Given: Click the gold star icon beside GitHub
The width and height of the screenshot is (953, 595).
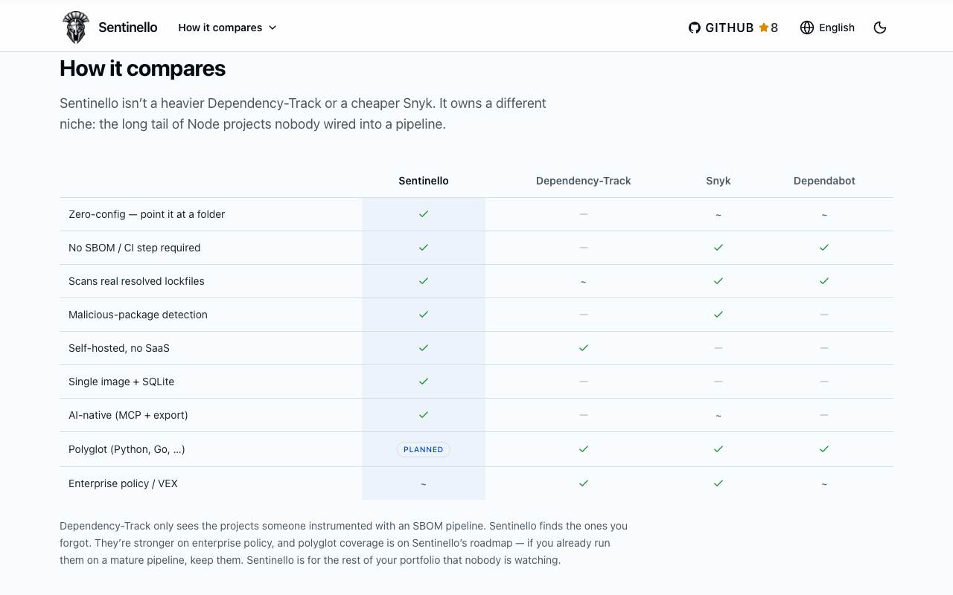Looking at the screenshot, I should (x=764, y=28).
